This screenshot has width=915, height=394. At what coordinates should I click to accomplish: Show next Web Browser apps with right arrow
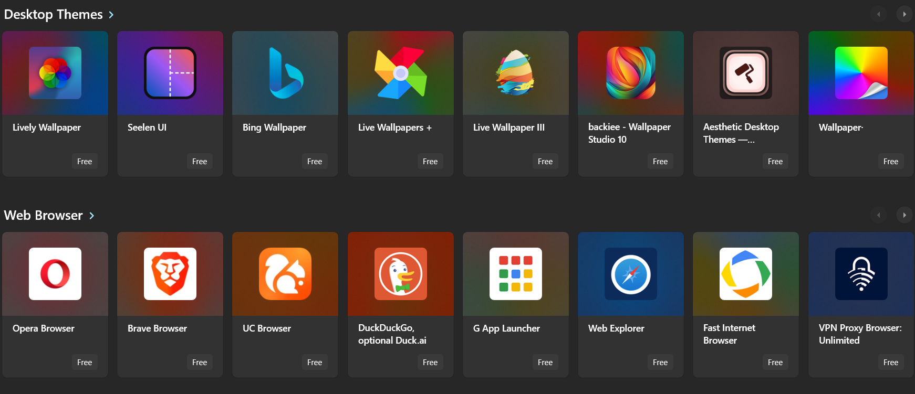[x=904, y=215]
